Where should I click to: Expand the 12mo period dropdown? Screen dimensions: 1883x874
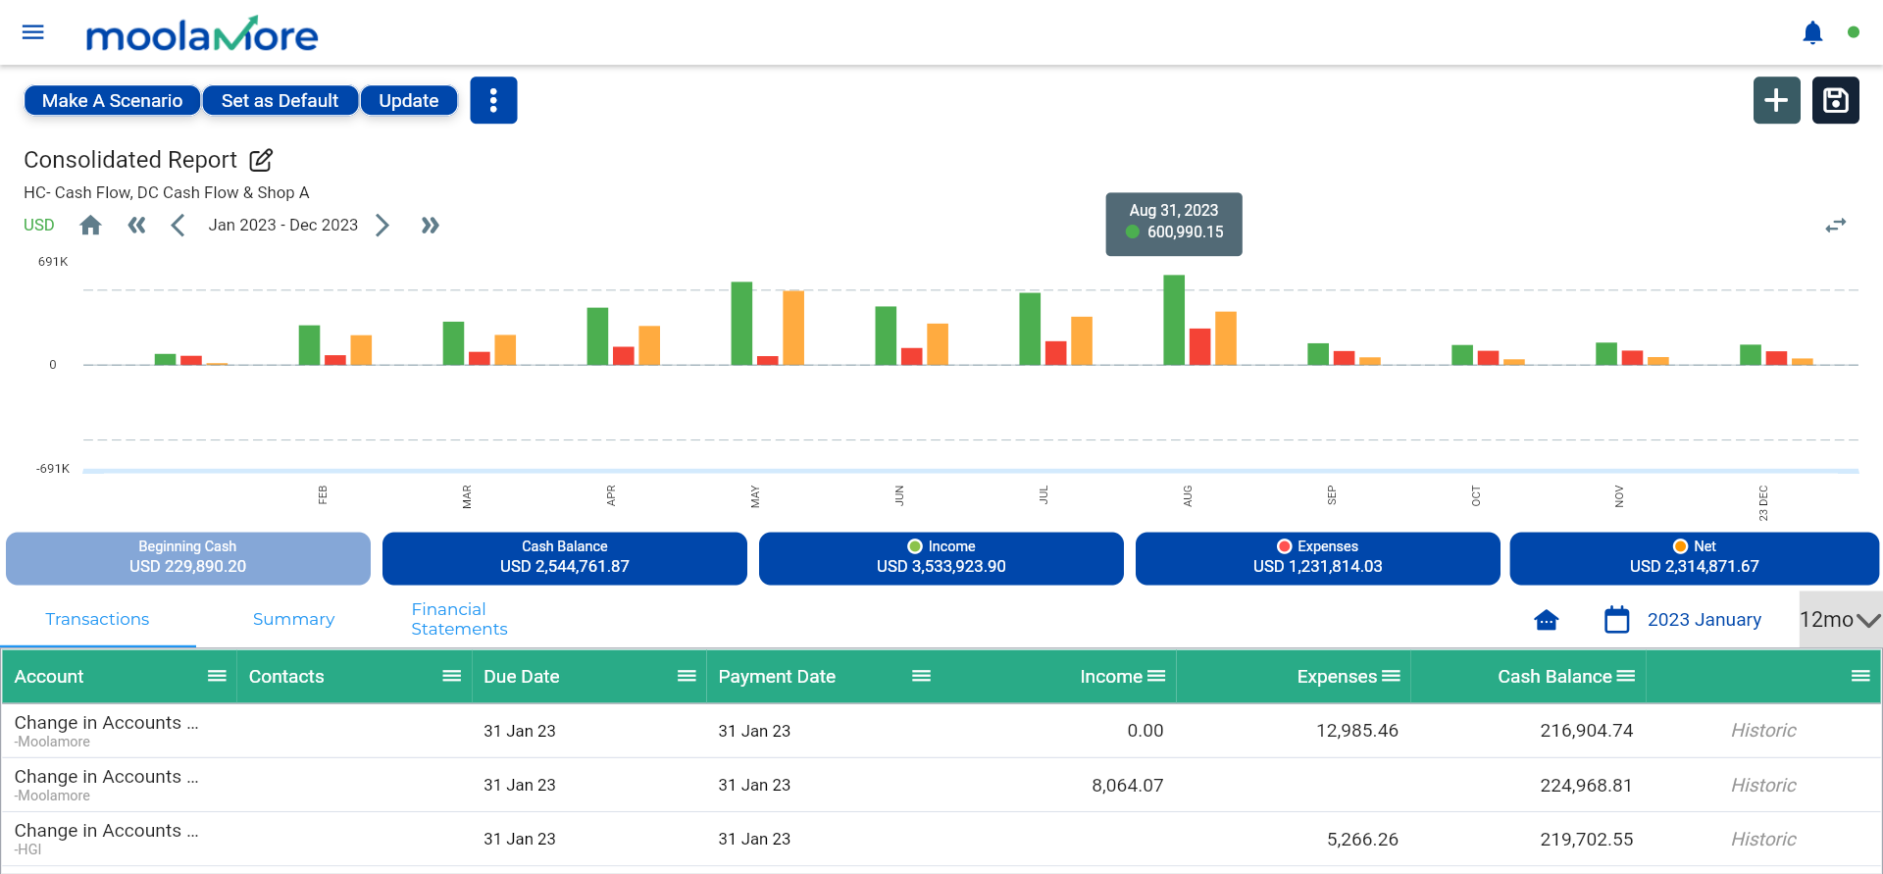pos(1840,620)
